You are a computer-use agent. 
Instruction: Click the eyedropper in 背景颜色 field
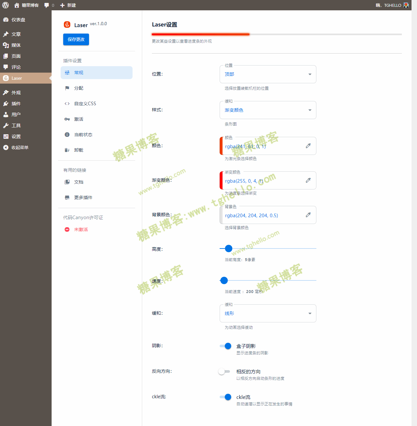[308, 215]
